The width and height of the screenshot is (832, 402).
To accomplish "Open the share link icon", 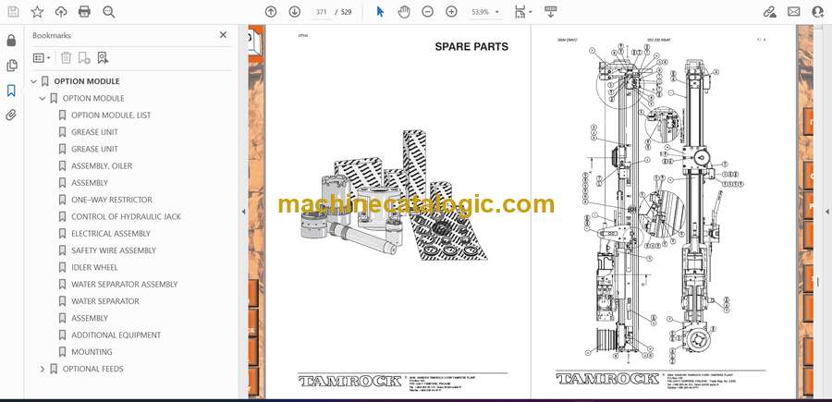I will point(769,12).
